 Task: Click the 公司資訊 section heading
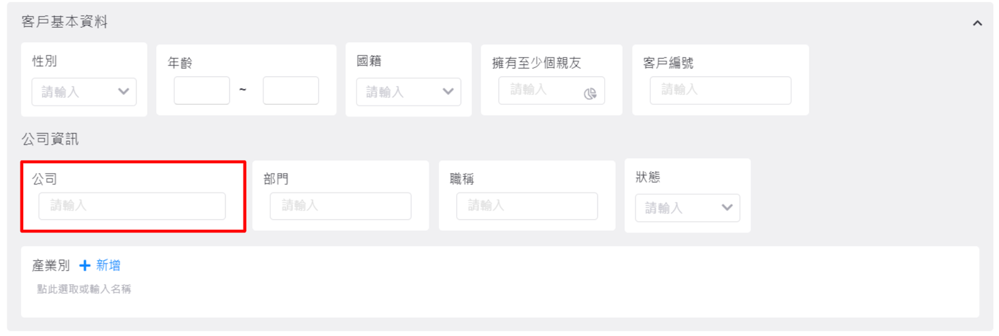[x=50, y=139]
